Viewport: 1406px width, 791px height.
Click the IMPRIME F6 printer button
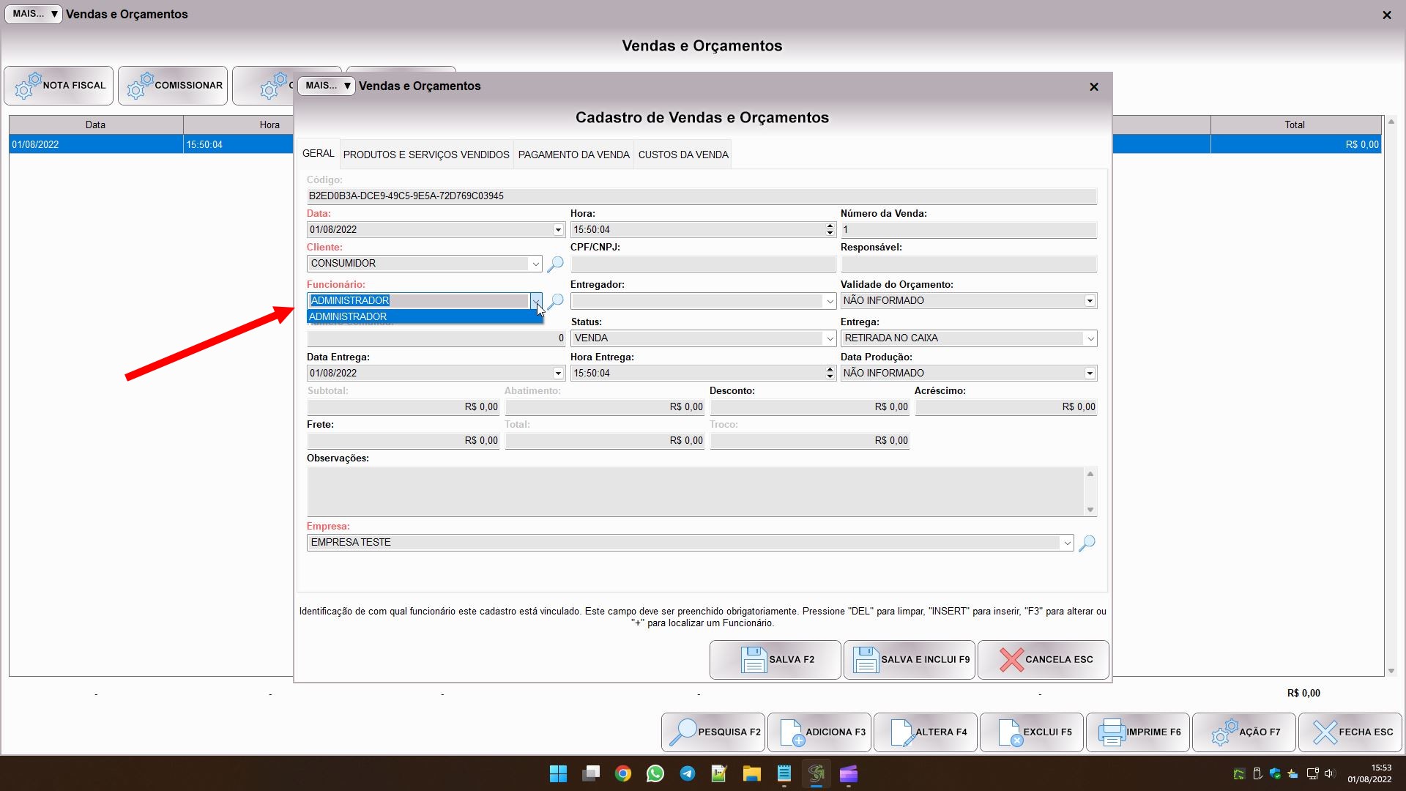tap(1138, 732)
